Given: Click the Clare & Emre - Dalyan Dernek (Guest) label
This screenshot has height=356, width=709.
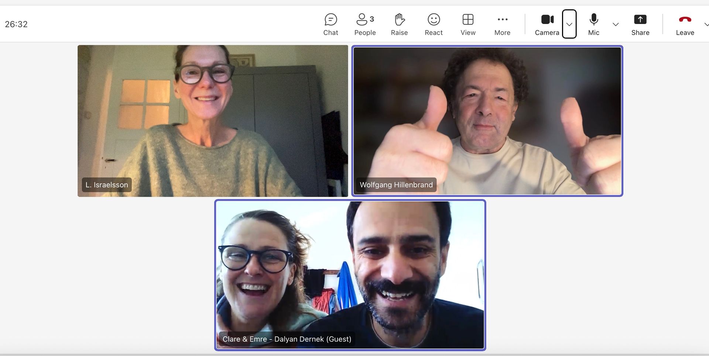Looking at the screenshot, I should click(x=287, y=339).
